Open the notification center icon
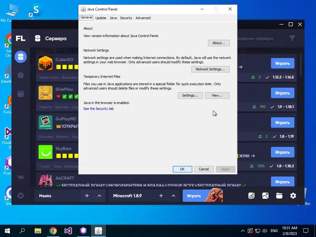 (306, 231)
